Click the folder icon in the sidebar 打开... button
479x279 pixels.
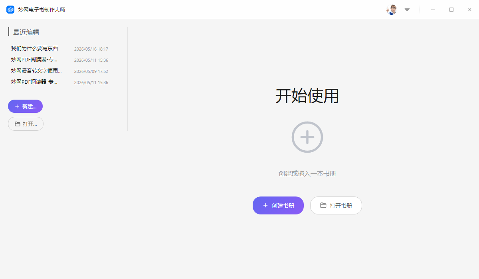click(x=18, y=124)
